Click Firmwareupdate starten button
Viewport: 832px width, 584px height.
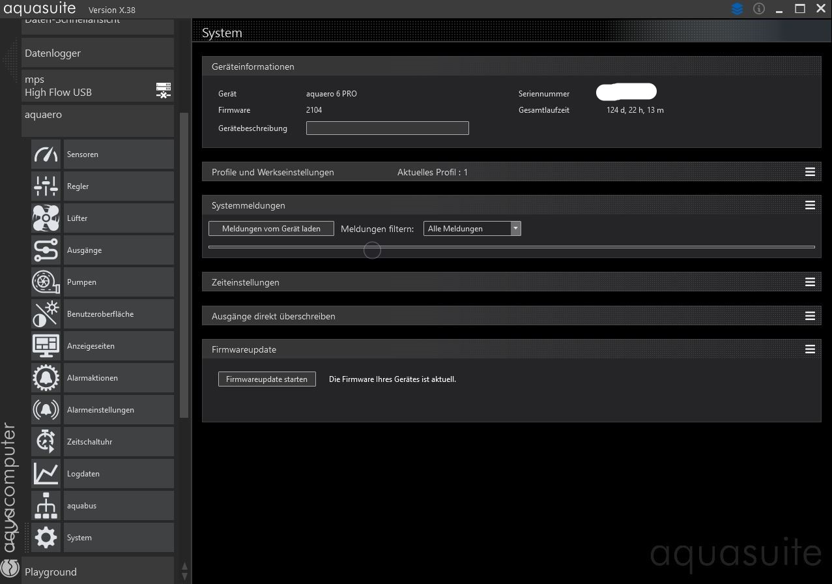266,379
